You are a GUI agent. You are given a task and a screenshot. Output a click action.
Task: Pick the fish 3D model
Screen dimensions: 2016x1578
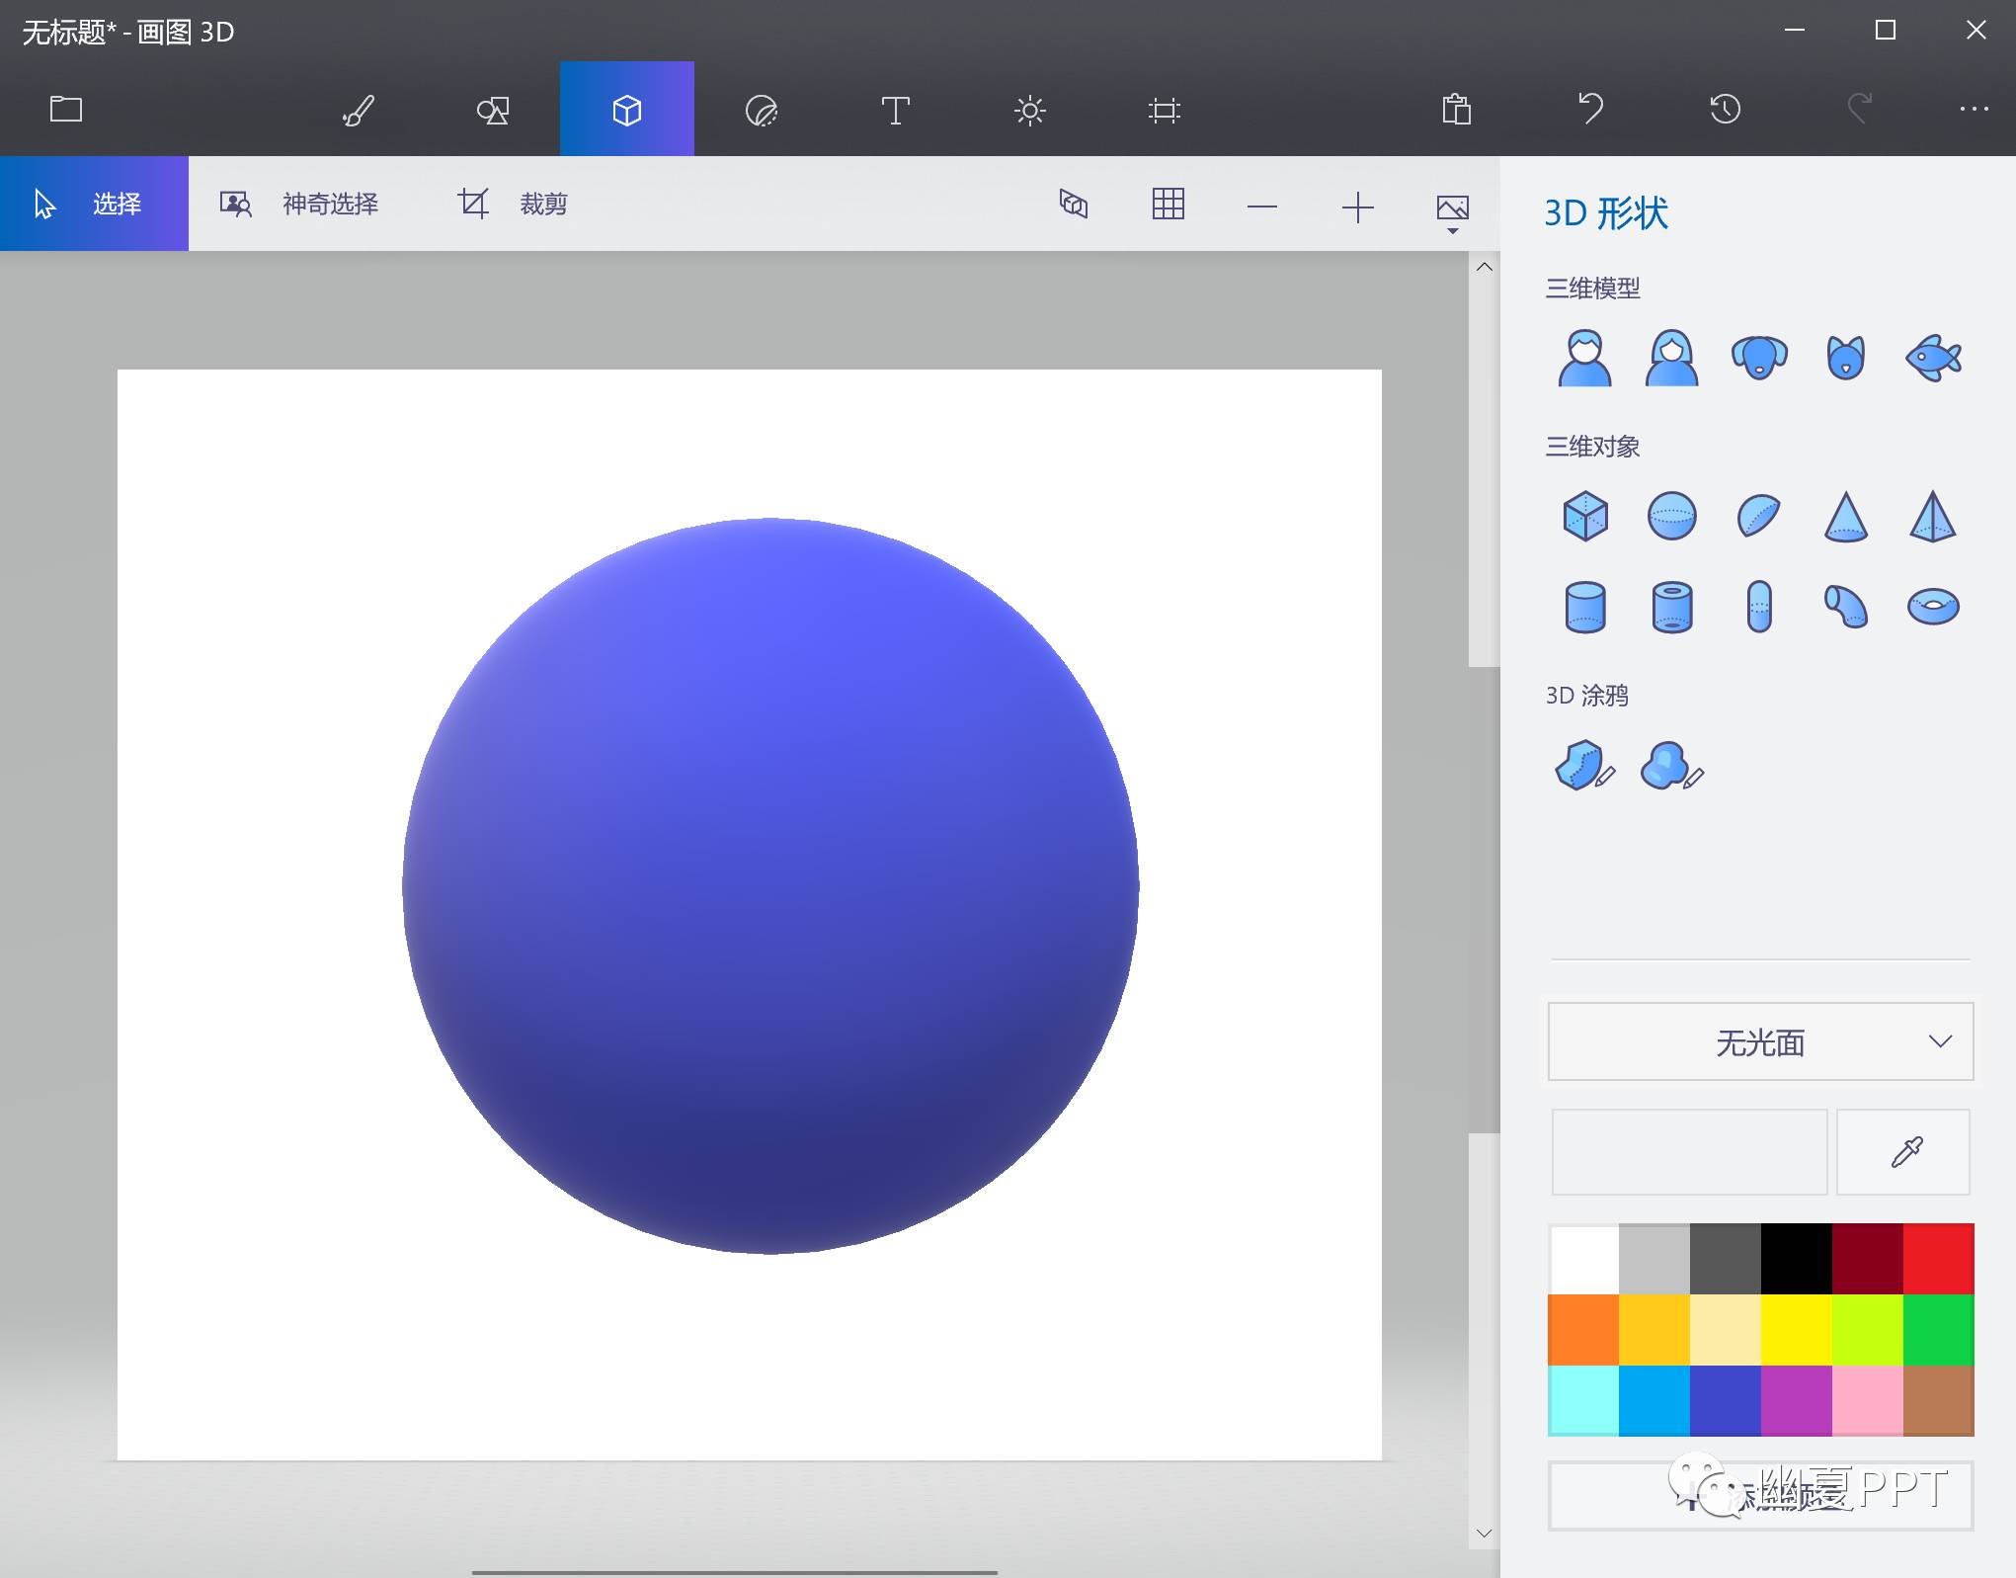pyautogui.click(x=1932, y=358)
